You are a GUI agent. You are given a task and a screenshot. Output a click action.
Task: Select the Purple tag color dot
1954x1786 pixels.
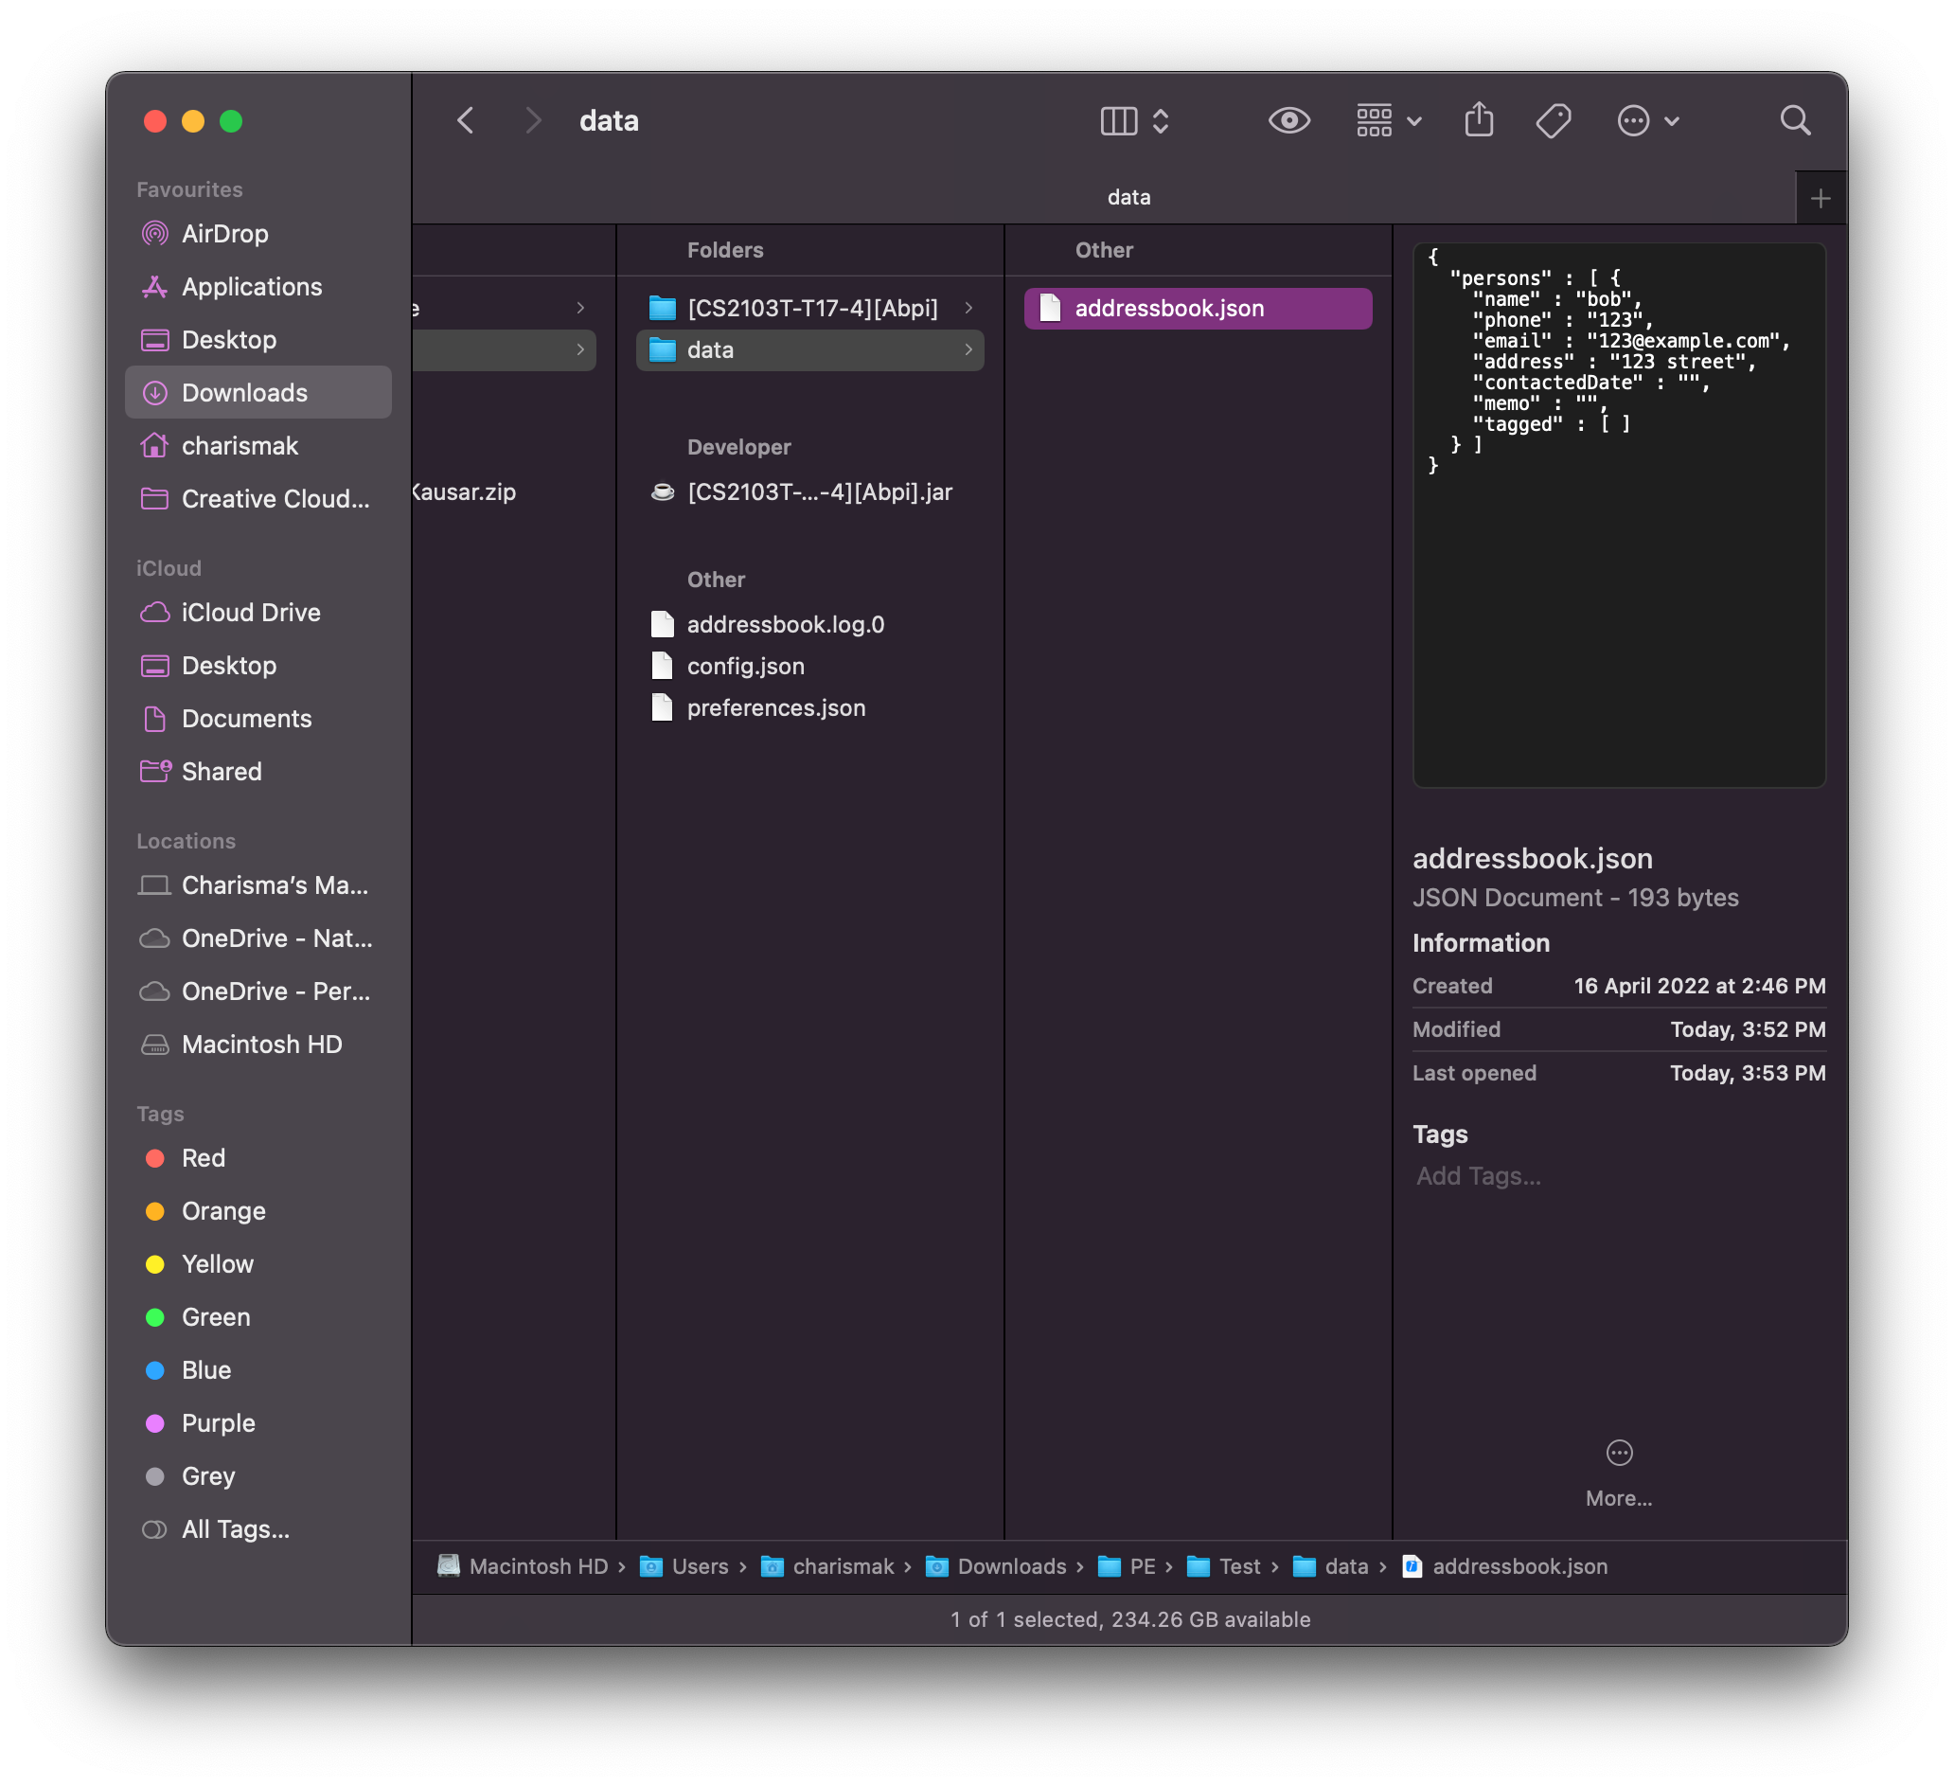(x=155, y=1423)
